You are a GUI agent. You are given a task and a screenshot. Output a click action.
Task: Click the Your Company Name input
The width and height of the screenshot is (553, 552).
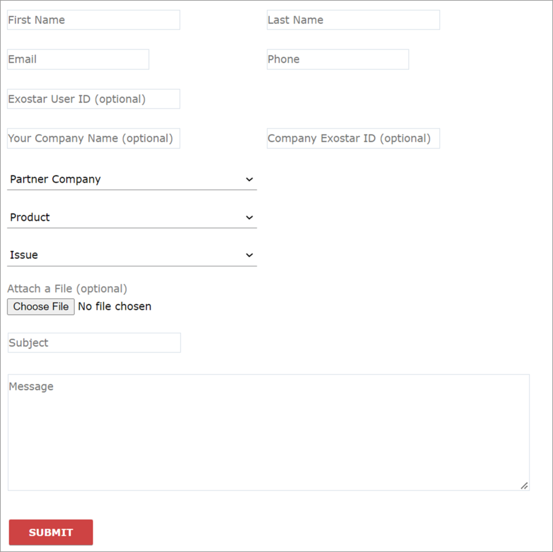coord(93,138)
